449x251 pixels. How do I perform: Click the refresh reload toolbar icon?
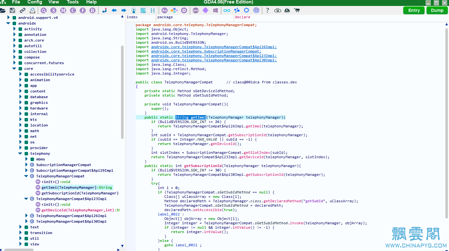(32, 10)
